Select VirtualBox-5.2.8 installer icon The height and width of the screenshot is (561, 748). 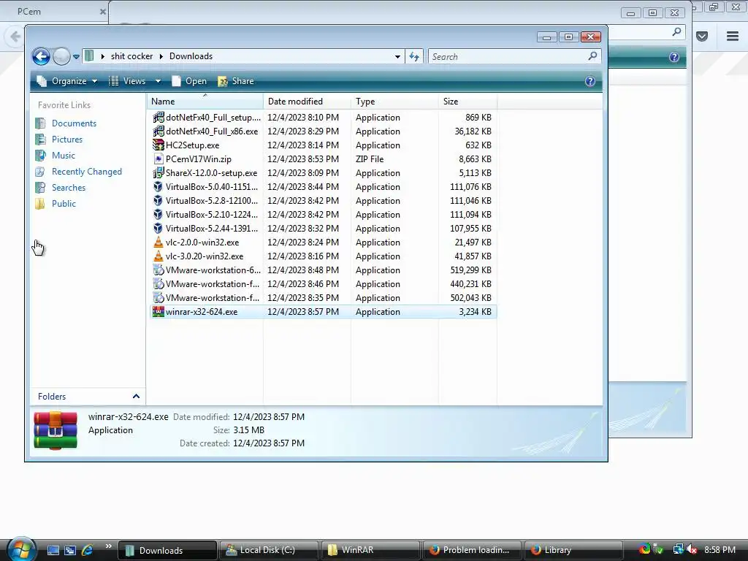pos(159,200)
